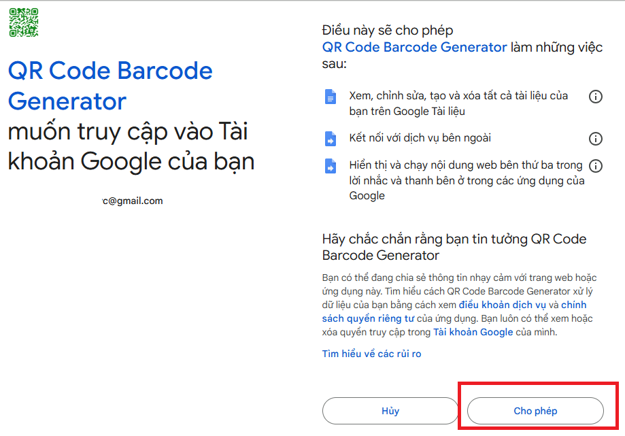Image resolution: width=625 pixels, height=436 pixels.
Task: Click the gmail.com account address
Action: 133,201
